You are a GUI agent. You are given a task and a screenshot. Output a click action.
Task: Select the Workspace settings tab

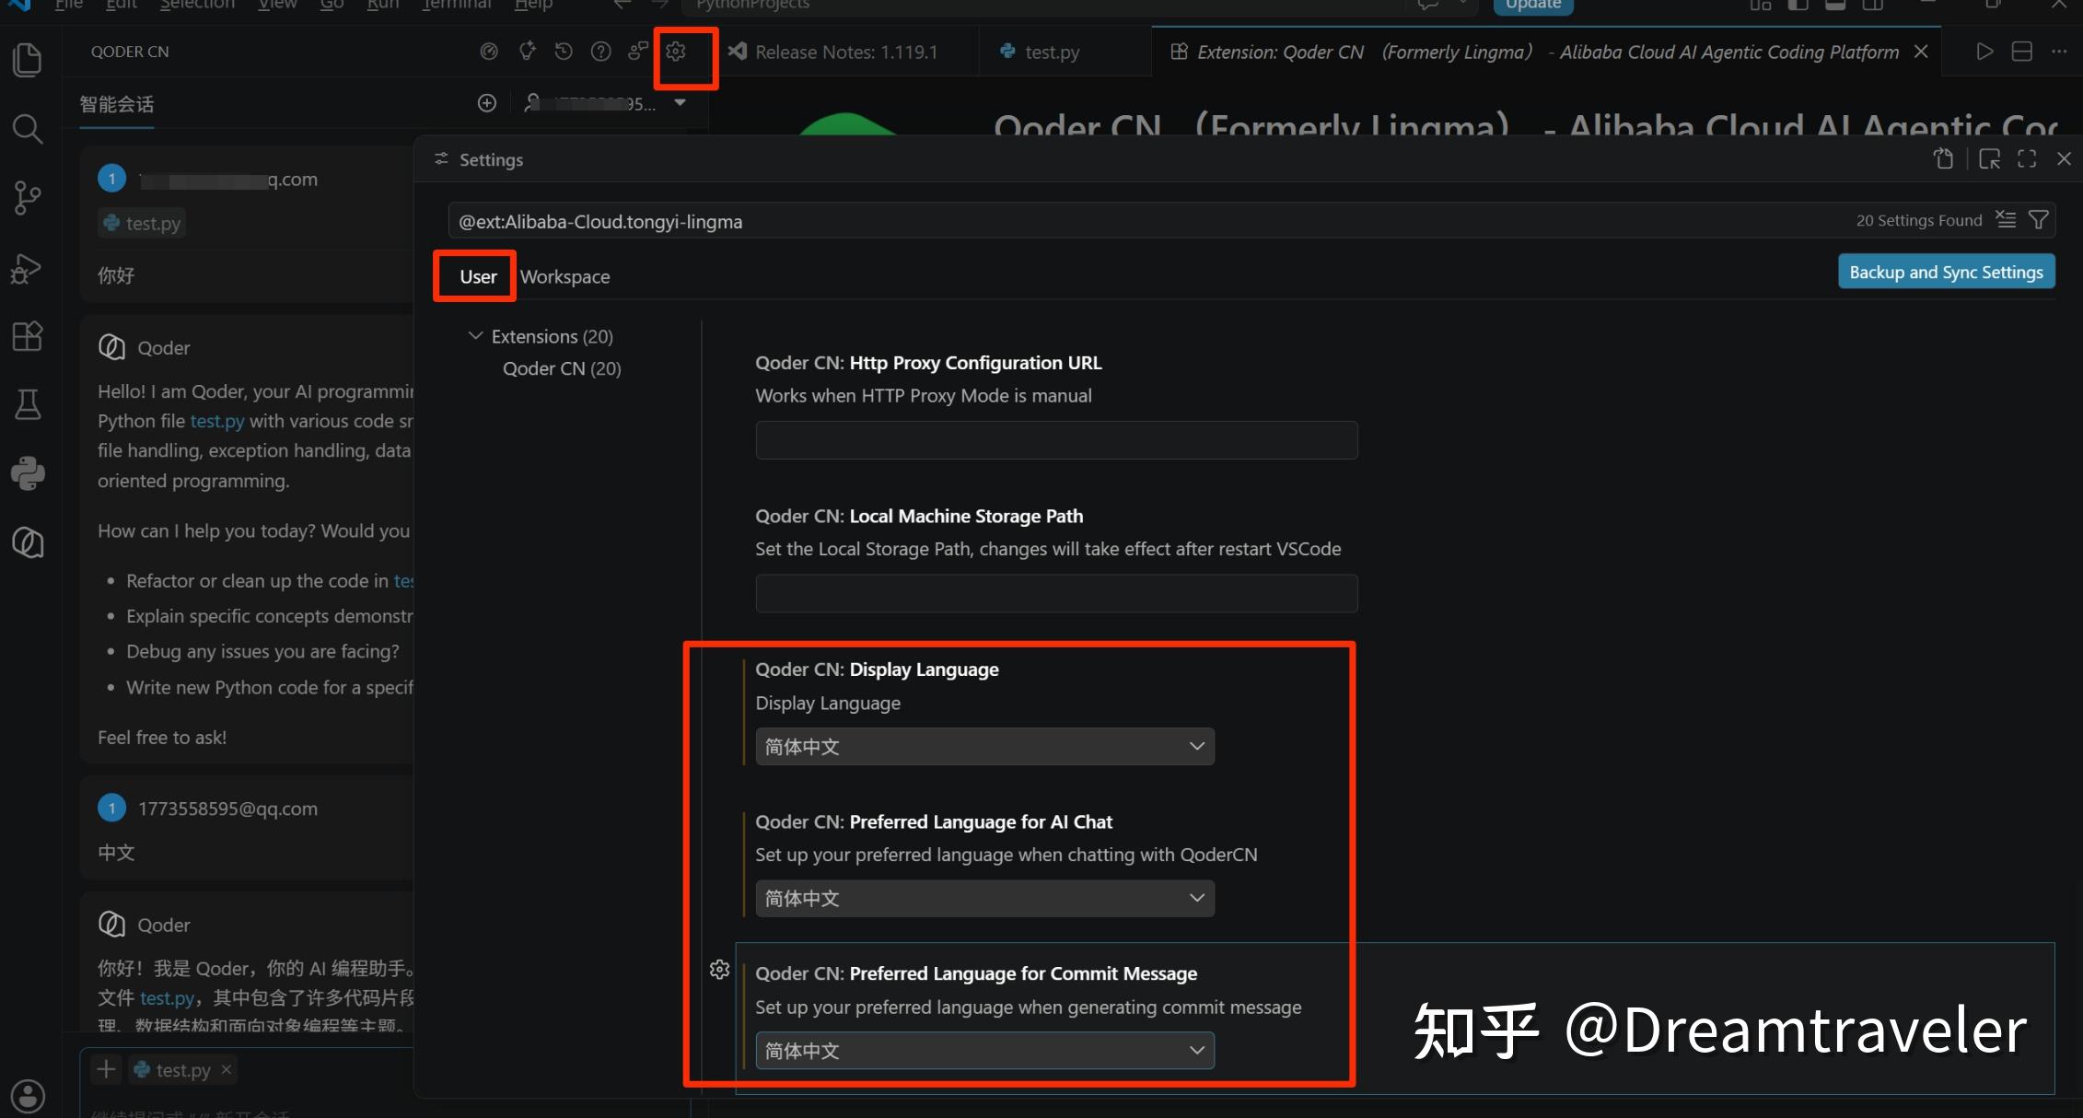tap(564, 276)
